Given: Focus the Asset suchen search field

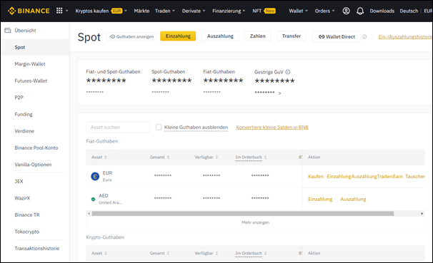Looking at the screenshot, I should (118, 128).
